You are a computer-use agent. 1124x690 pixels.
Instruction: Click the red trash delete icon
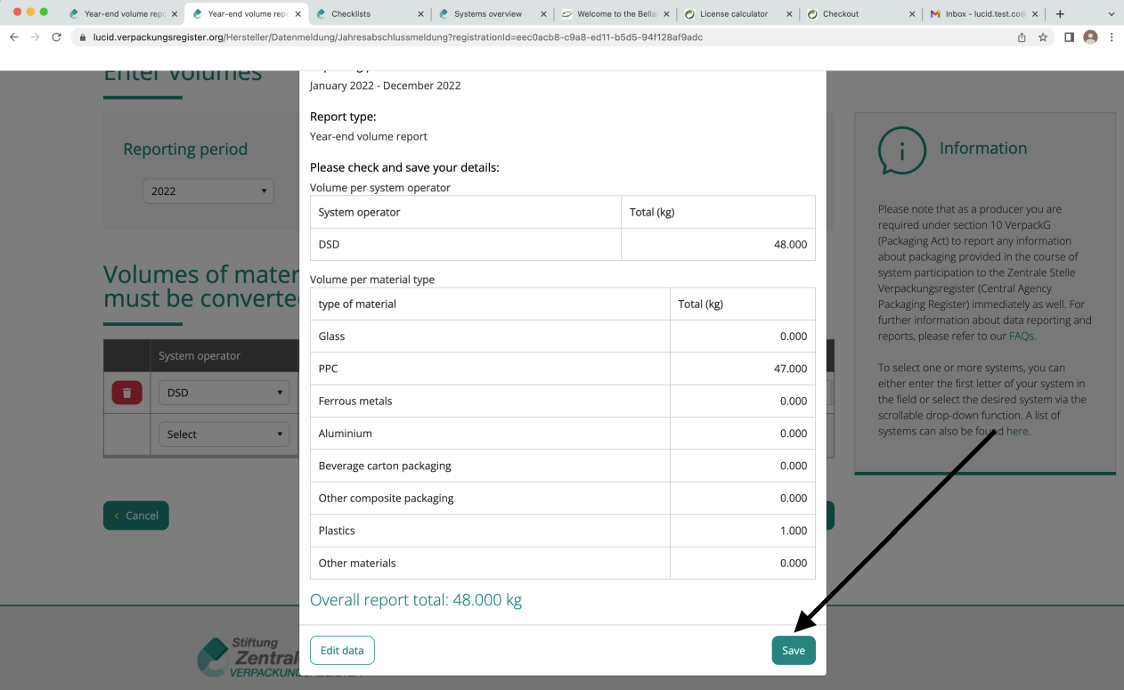click(x=126, y=393)
